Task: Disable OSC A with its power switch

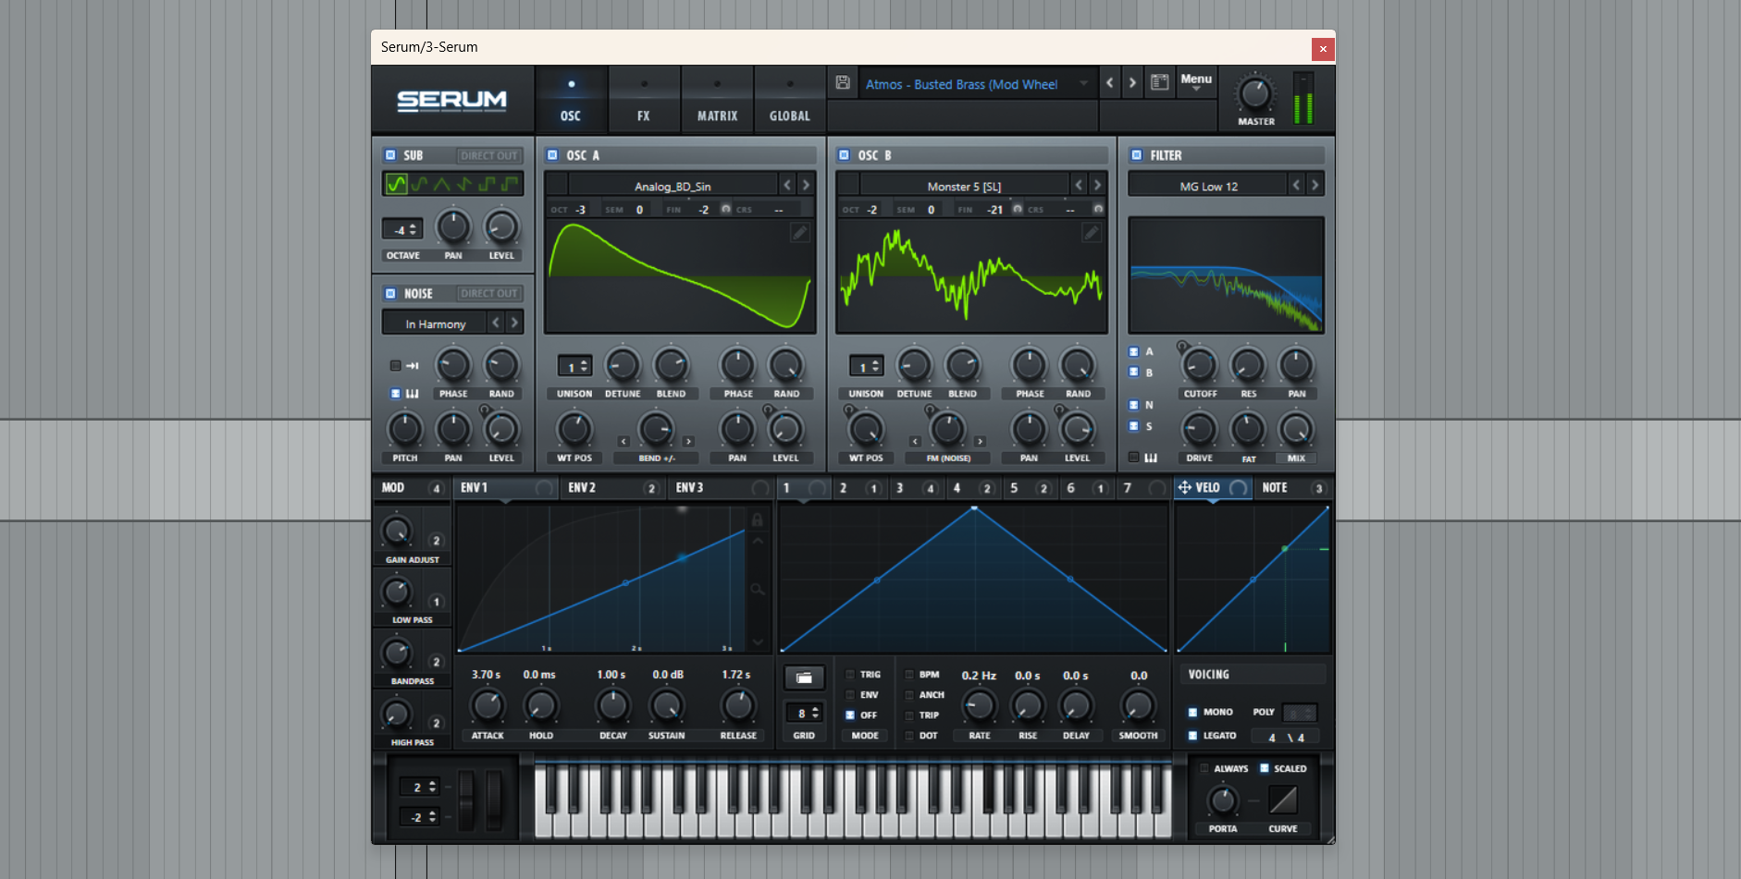Action: pos(552,155)
